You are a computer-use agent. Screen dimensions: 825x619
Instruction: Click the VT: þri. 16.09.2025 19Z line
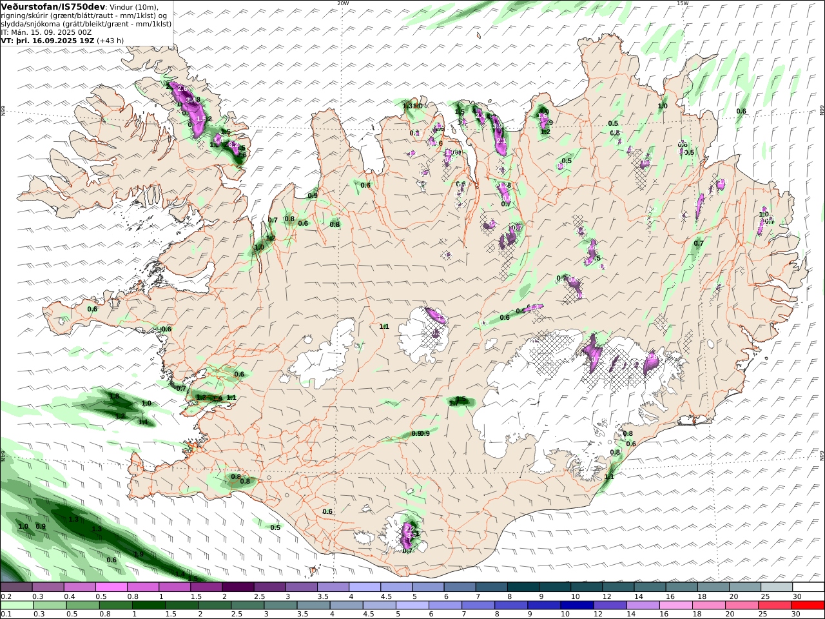click(48, 40)
